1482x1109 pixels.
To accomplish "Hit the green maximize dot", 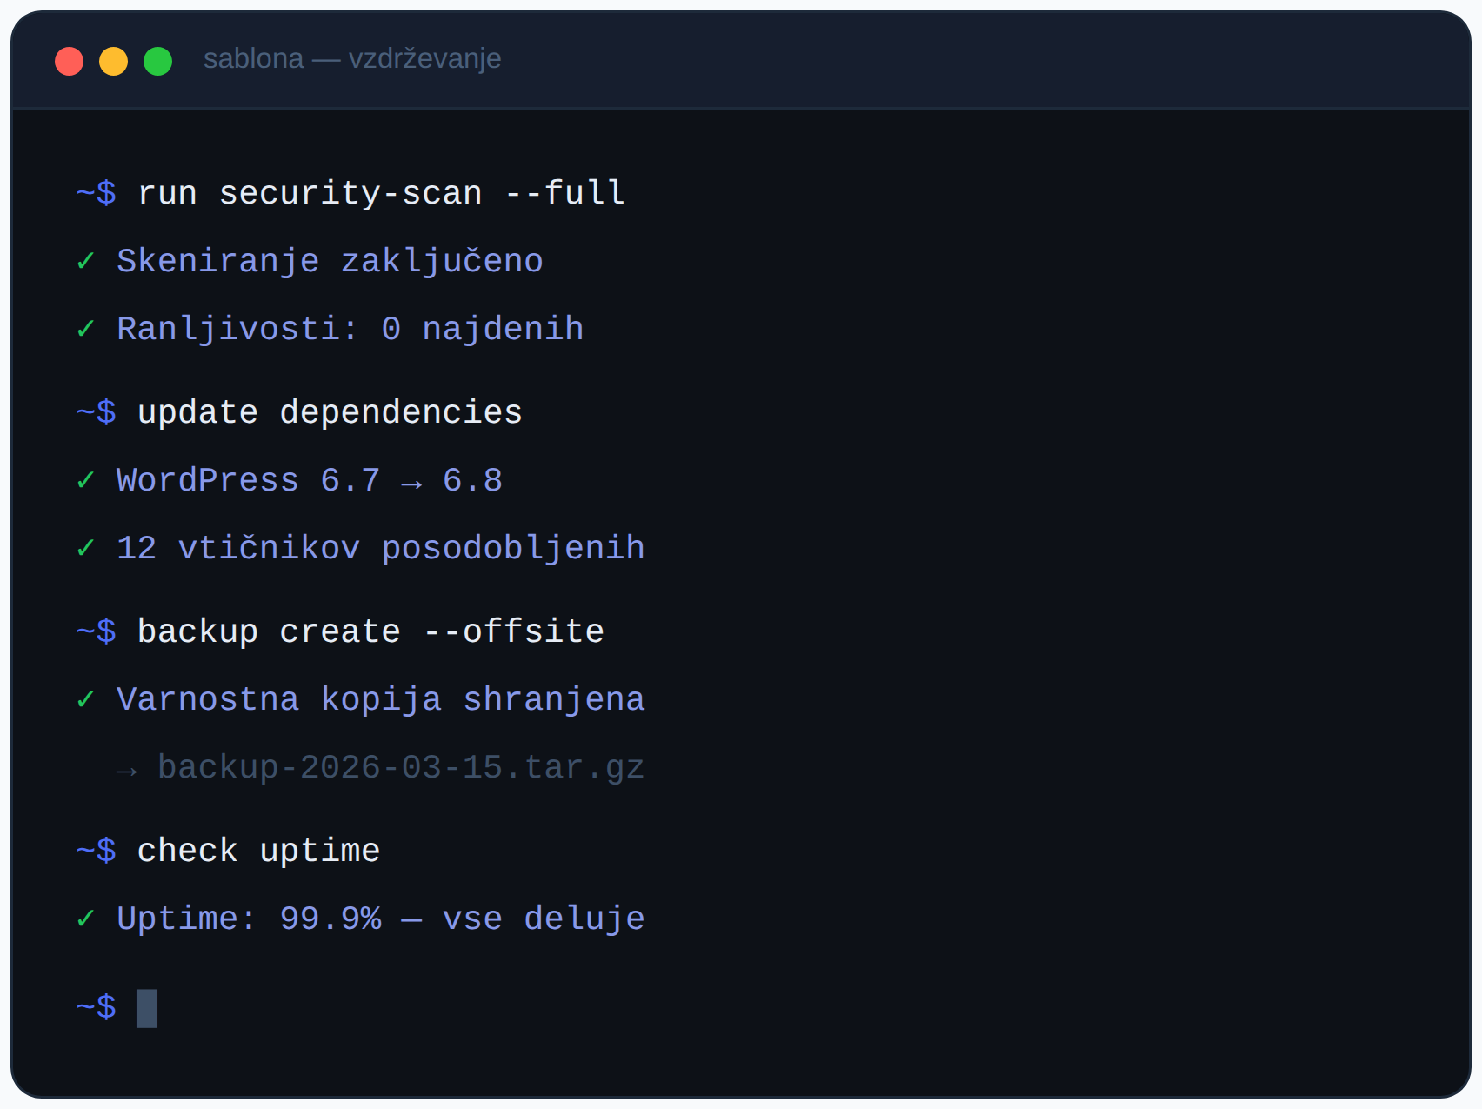I will [x=158, y=62].
